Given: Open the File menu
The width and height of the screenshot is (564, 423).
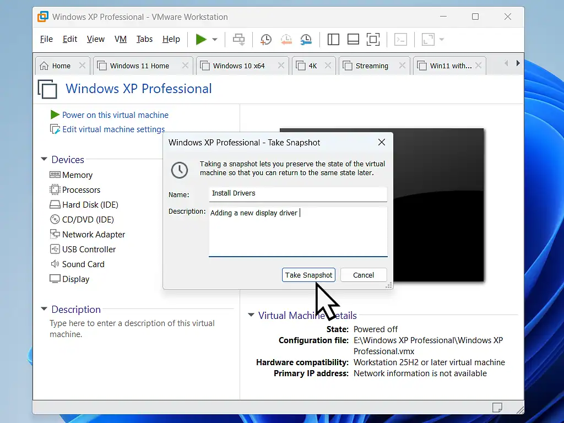Looking at the screenshot, I should click(46, 39).
